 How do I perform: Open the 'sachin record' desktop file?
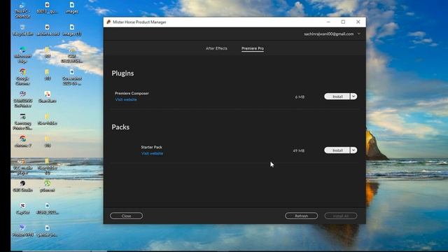coord(48,30)
